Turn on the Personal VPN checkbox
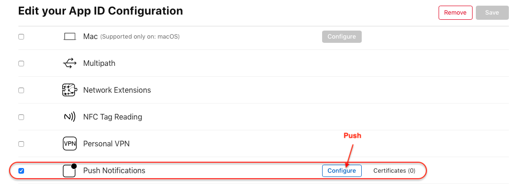This screenshot has width=515, height=184. pos(21,144)
